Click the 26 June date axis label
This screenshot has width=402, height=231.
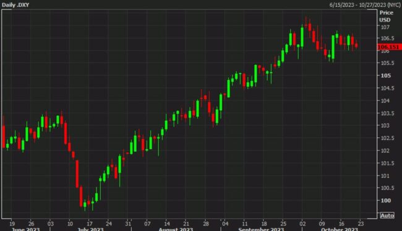click(x=31, y=224)
